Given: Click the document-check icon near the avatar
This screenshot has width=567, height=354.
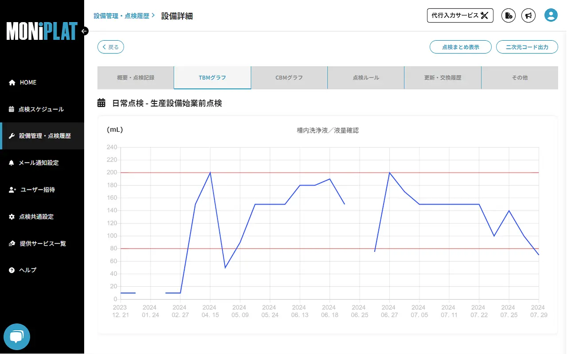Looking at the screenshot, I should coord(508,15).
